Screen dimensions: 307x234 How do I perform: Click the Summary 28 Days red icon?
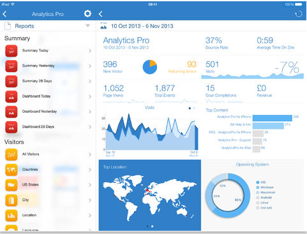11,82
